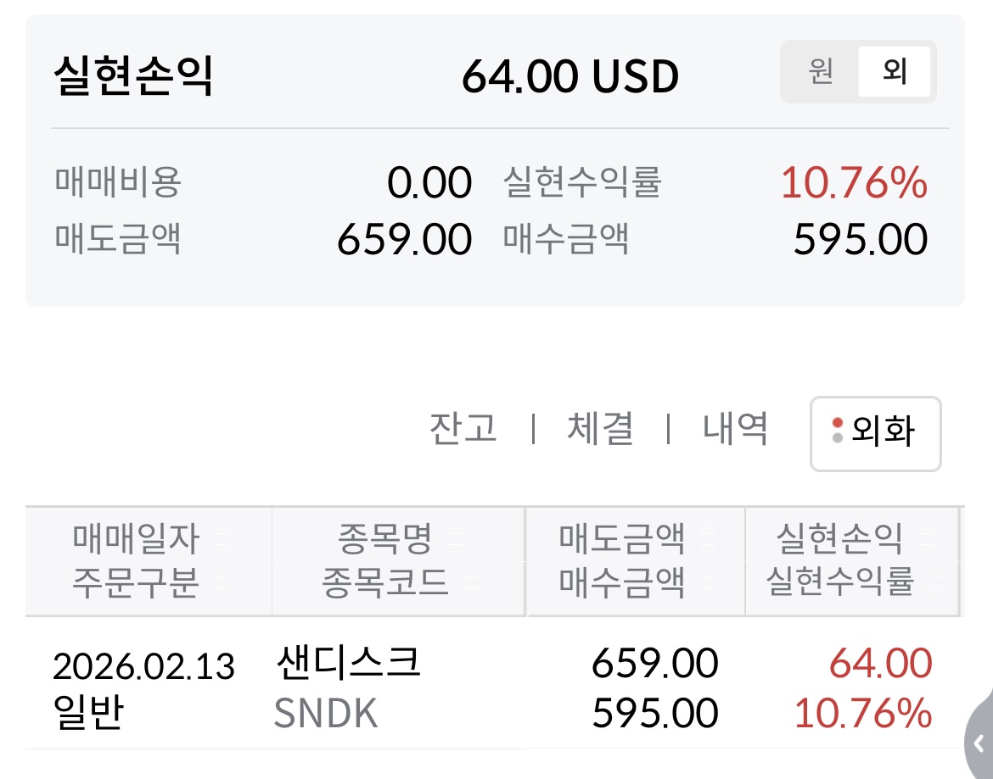The width and height of the screenshot is (993, 779).
Task: Click the SNDK ticker code
Action: point(326,715)
